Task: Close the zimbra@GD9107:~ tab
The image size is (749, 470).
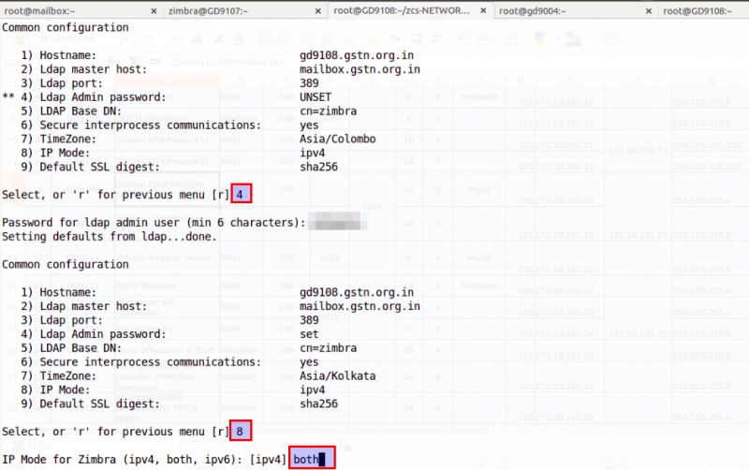Action: [x=318, y=11]
